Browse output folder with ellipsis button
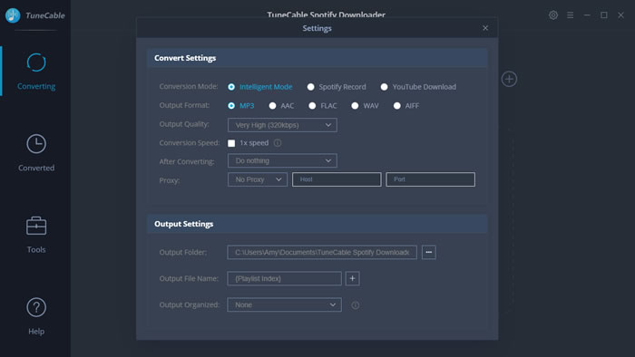This screenshot has height=357, width=635. tap(429, 252)
